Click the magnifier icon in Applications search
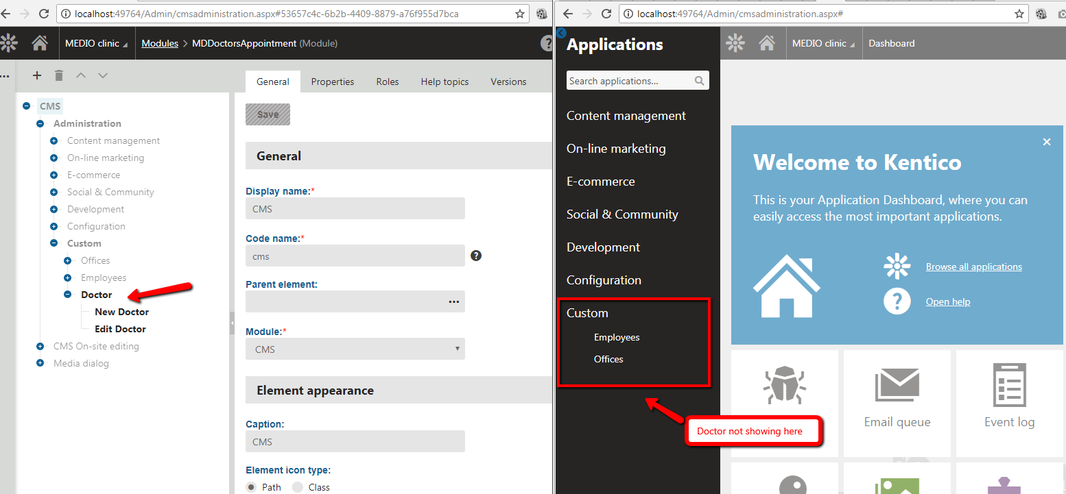1066x494 pixels. tap(699, 80)
